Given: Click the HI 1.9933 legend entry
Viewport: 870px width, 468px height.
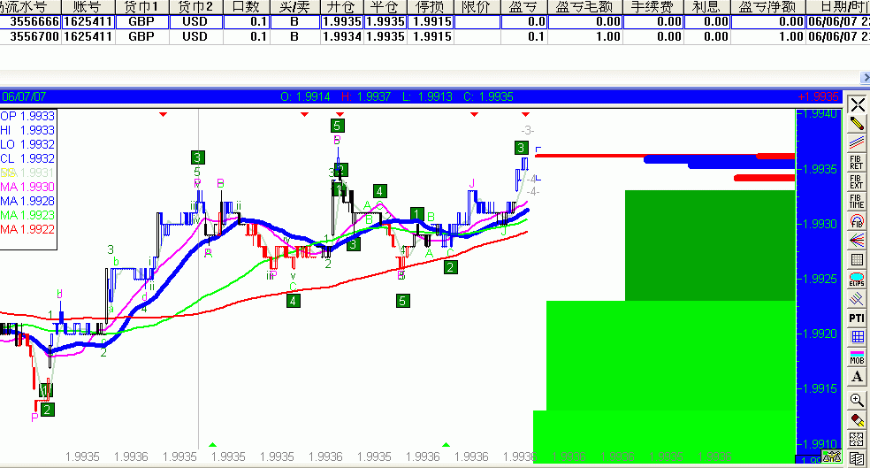Looking at the screenshot, I should [27, 130].
